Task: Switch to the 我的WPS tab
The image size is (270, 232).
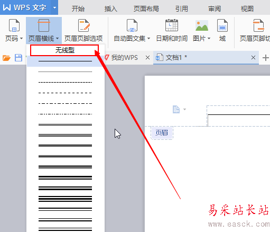Action: tap(124, 58)
